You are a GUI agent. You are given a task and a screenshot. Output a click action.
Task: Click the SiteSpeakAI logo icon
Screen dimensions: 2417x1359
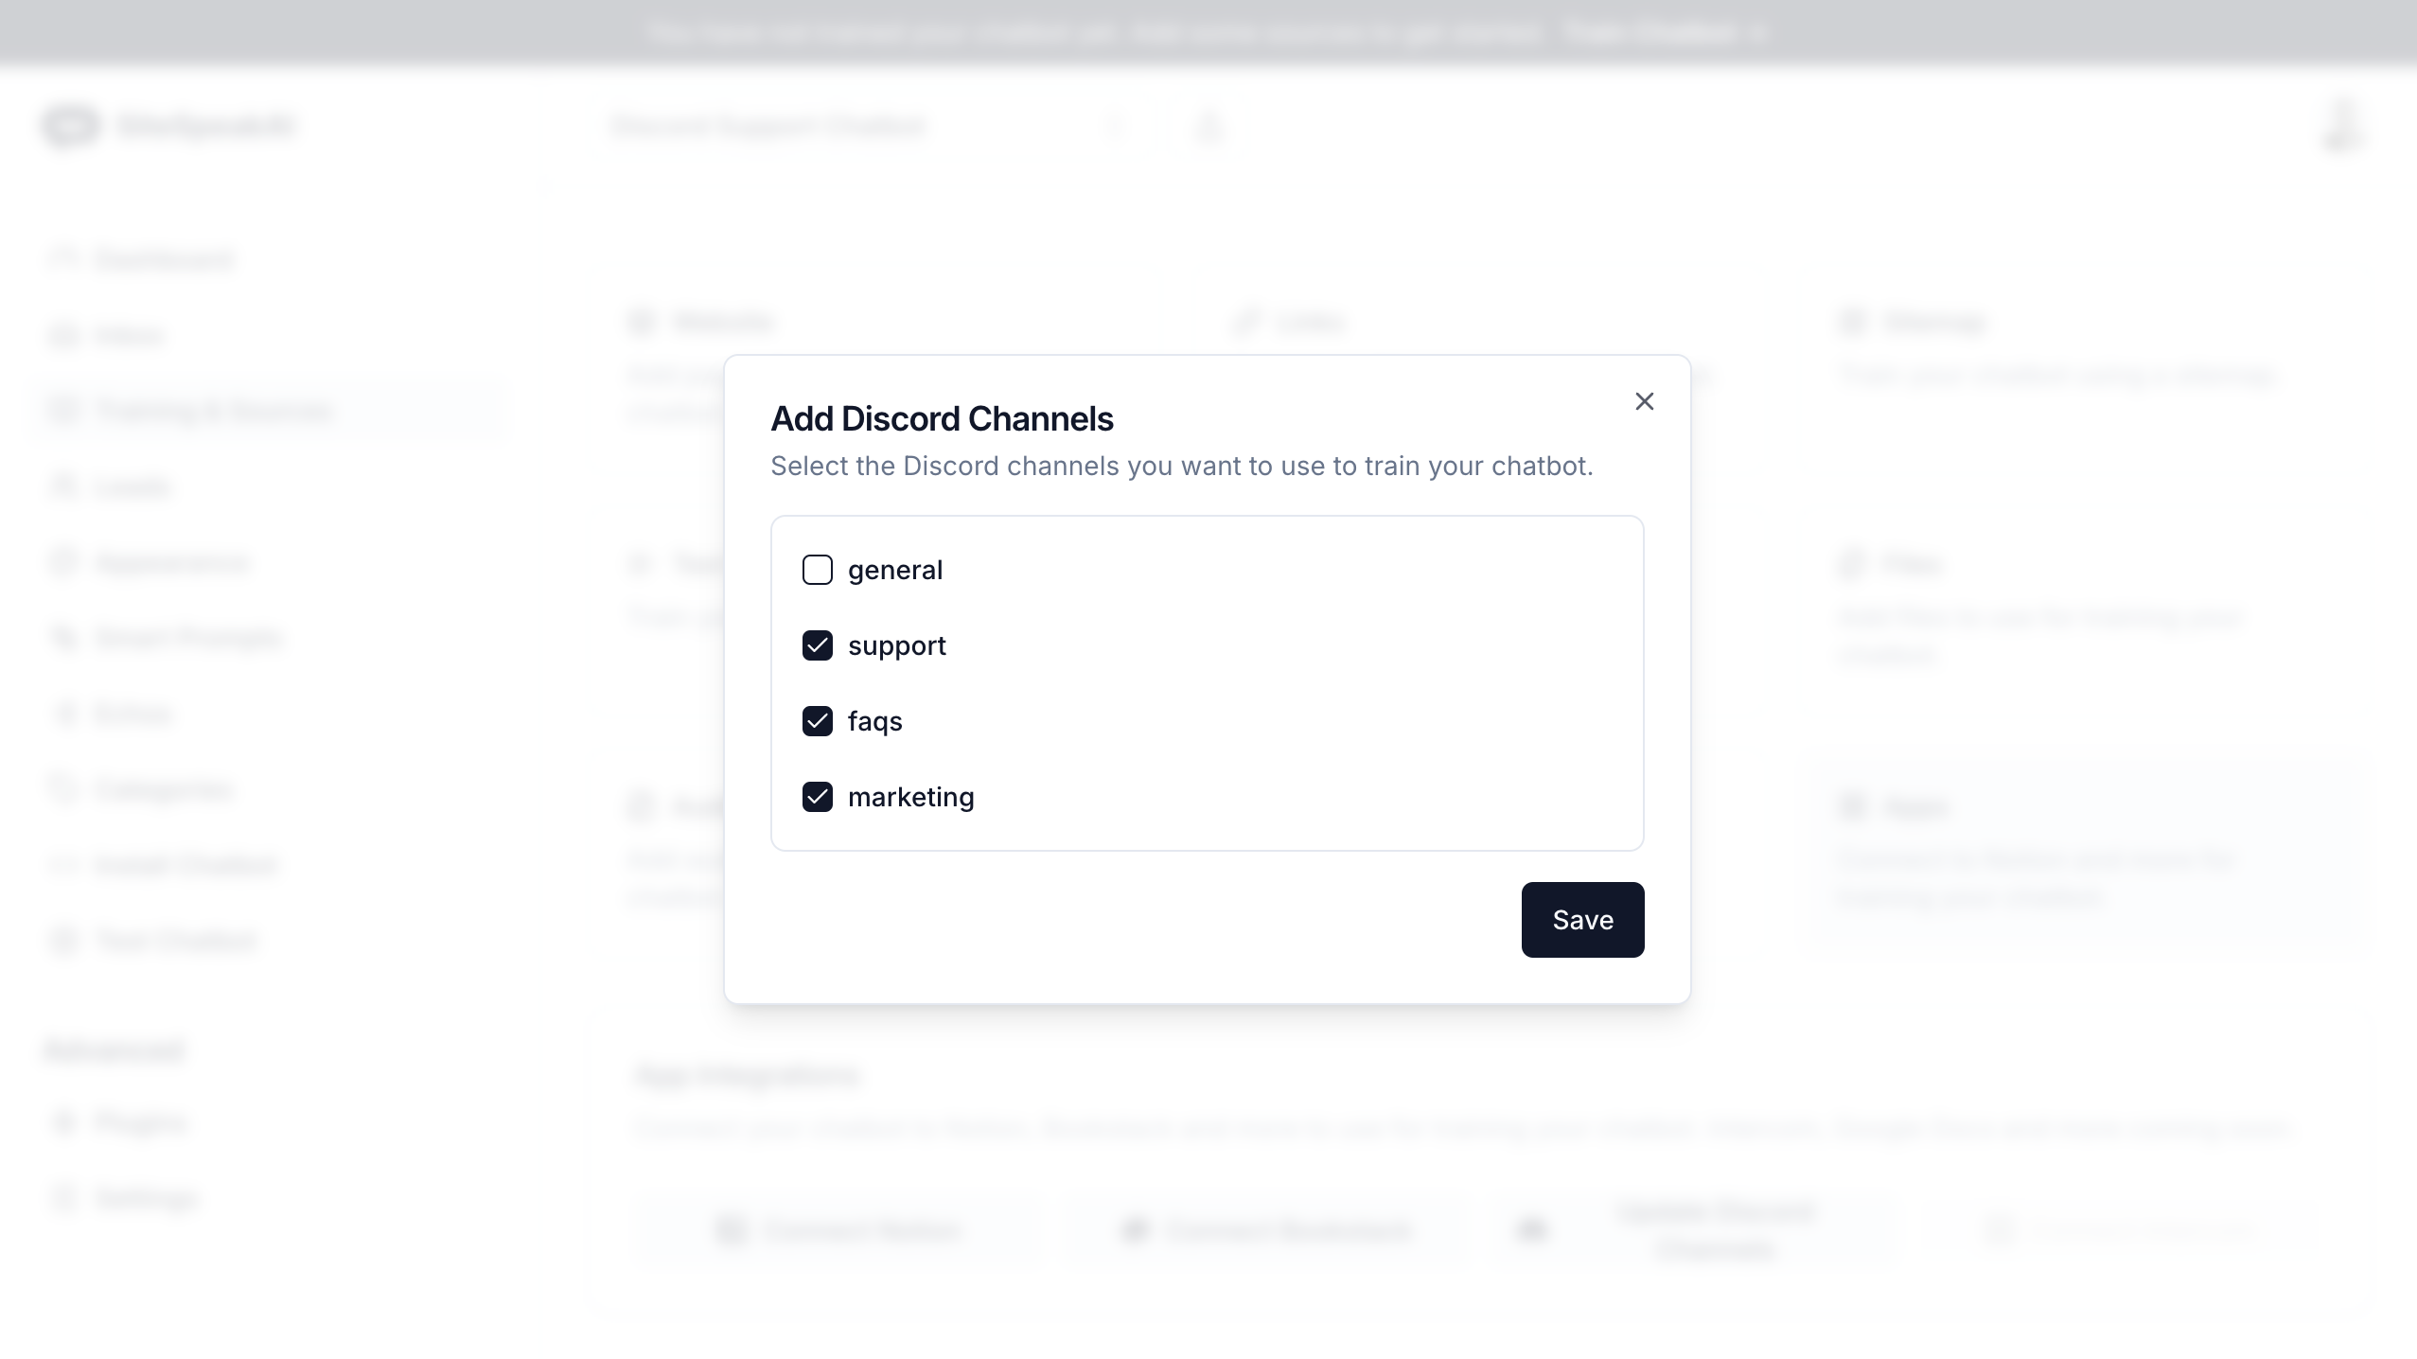pyautogui.click(x=70, y=126)
